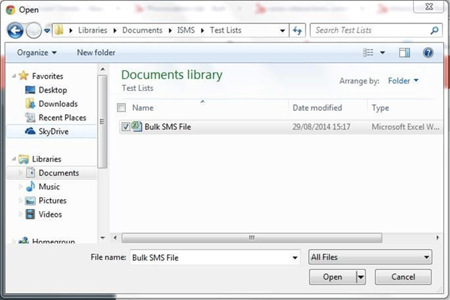
Task: Click New folder in the toolbar
Action: pyautogui.click(x=96, y=52)
